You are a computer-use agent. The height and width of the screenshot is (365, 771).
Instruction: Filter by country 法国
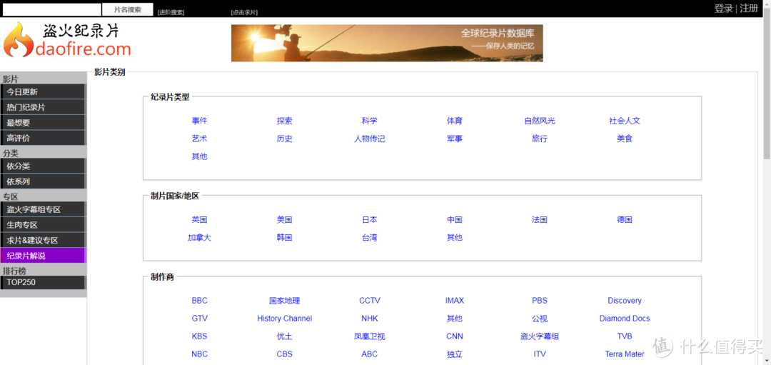(x=540, y=220)
